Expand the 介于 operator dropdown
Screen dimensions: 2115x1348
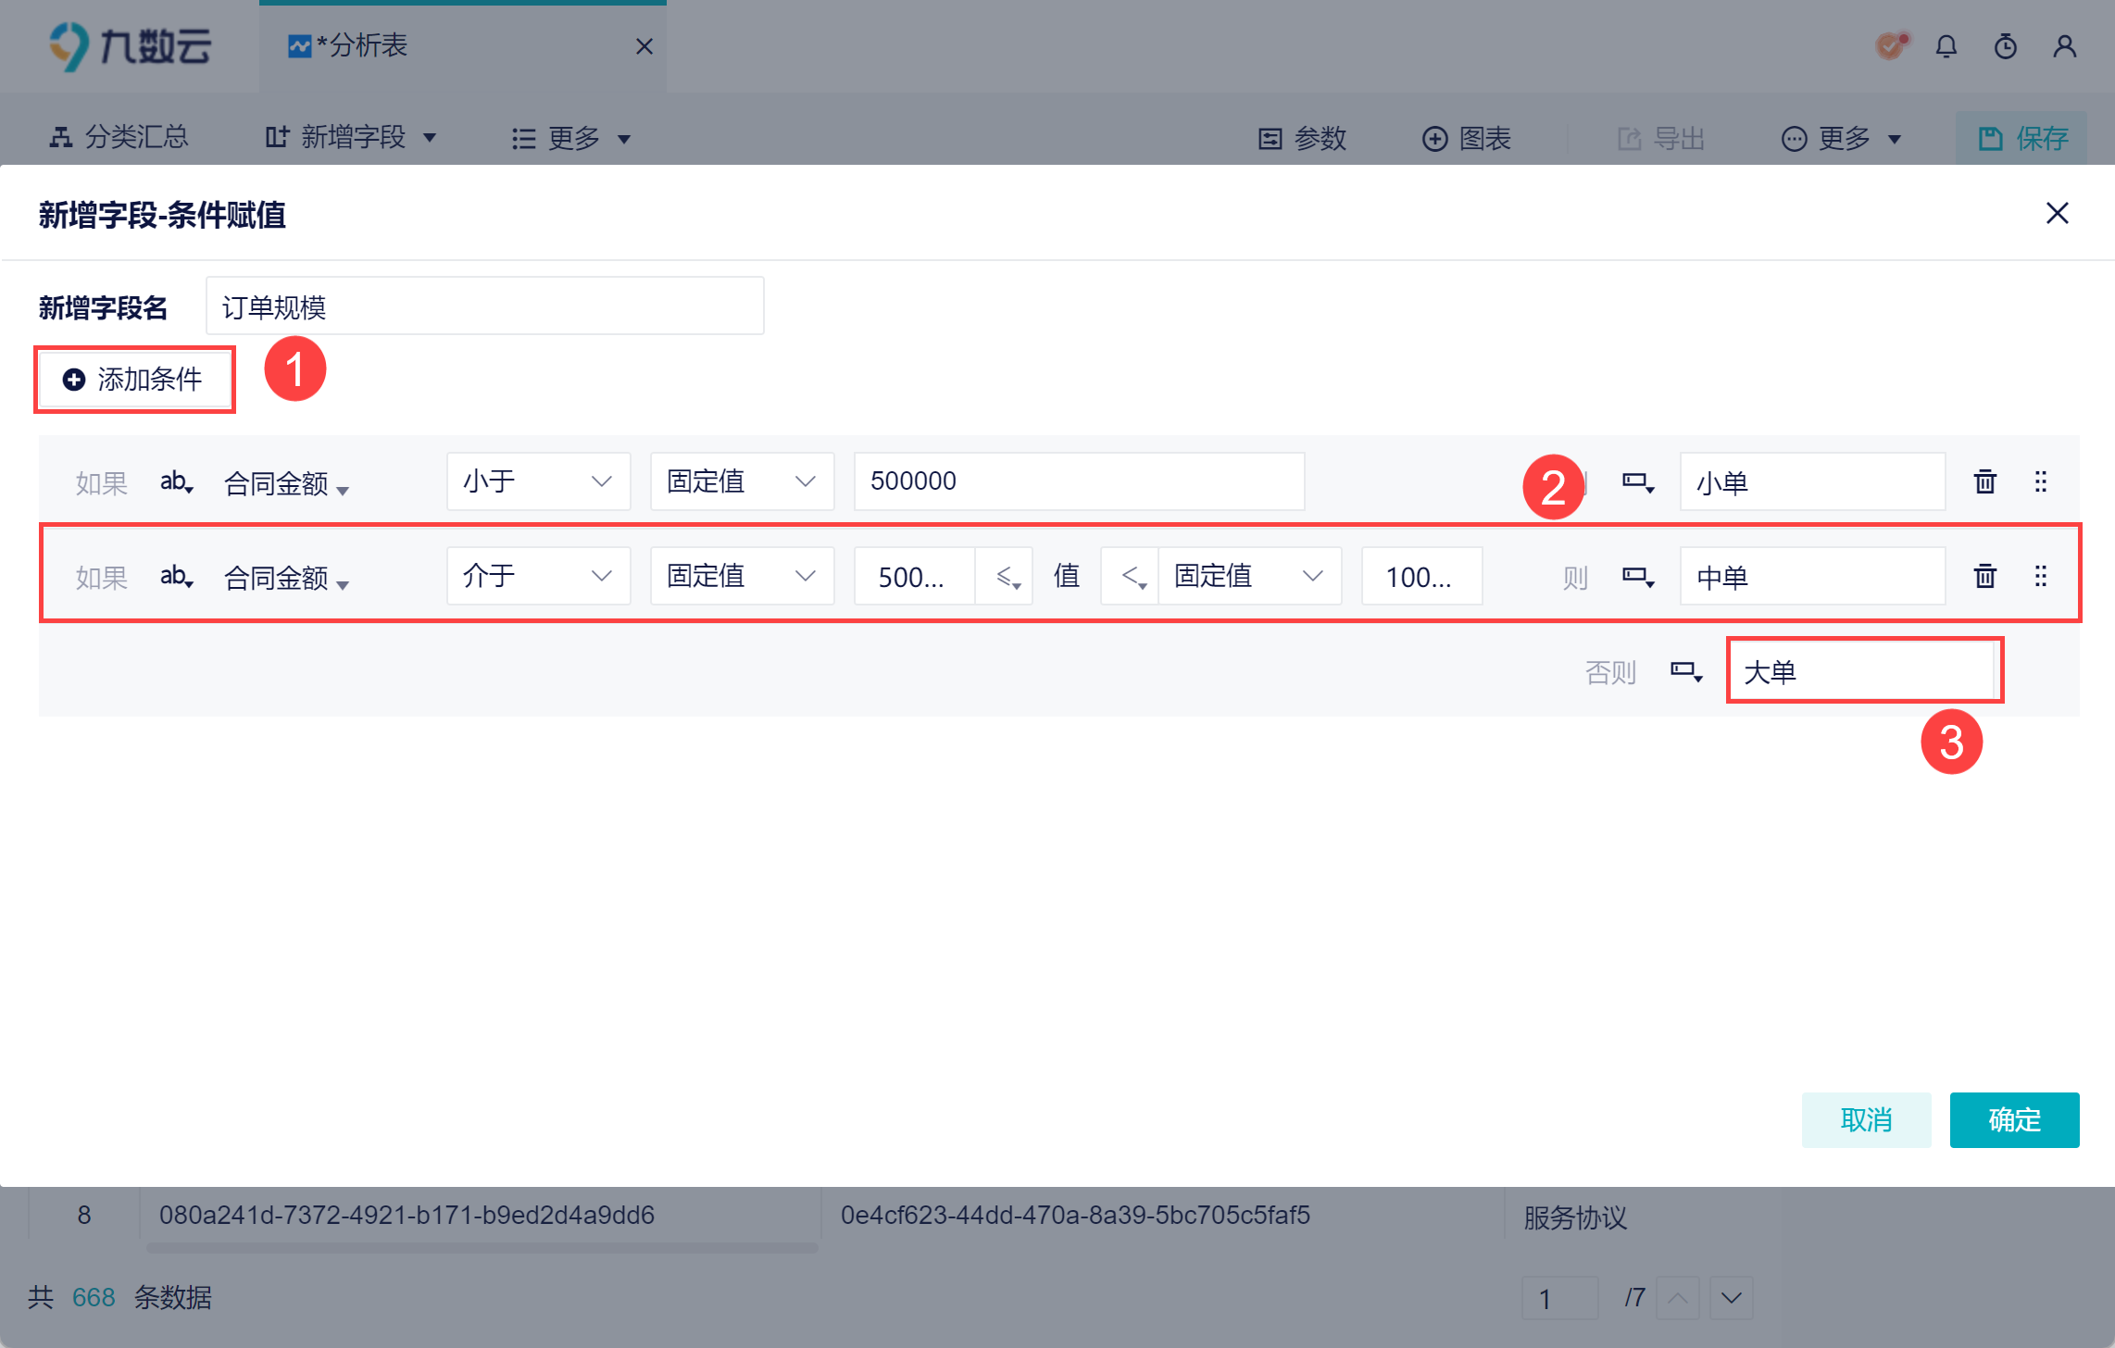click(538, 576)
